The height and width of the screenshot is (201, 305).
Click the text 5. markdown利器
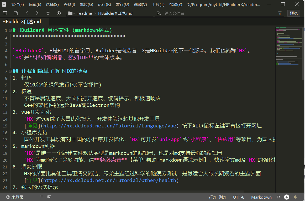tap(34, 146)
